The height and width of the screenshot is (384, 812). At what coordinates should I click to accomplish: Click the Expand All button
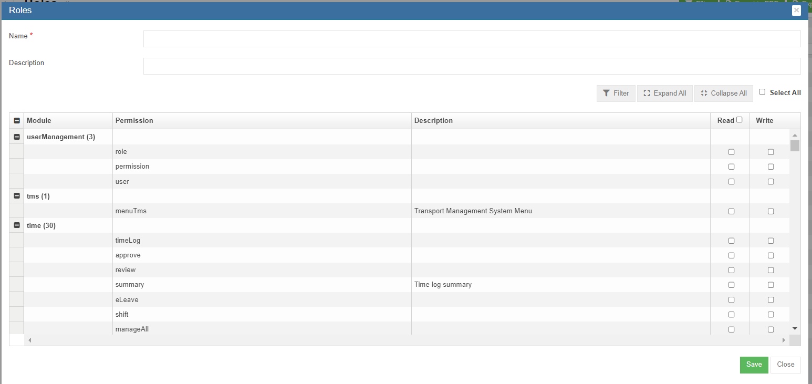[664, 93]
